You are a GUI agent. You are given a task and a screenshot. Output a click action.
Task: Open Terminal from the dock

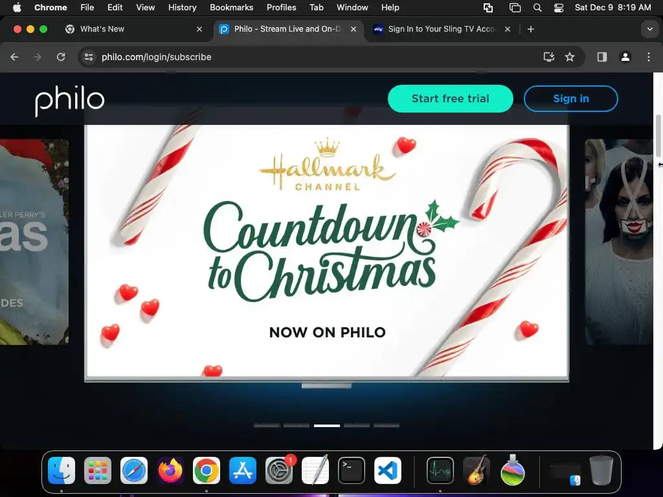click(x=352, y=470)
